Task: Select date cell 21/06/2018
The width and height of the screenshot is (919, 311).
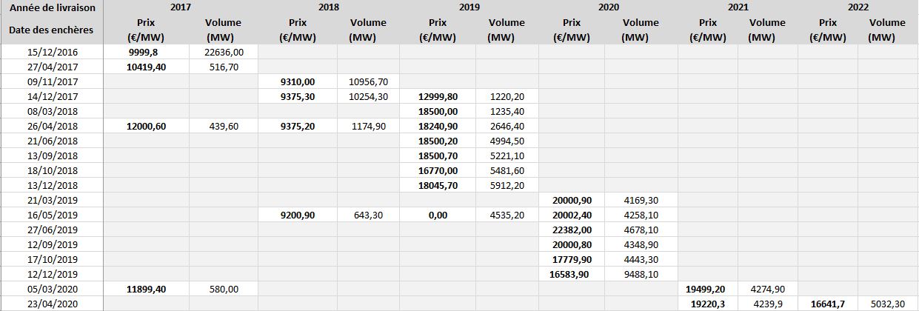Action: click(x=52, y=141)
